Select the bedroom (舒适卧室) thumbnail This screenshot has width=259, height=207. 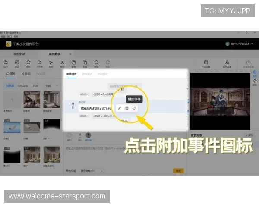(52, 100)
